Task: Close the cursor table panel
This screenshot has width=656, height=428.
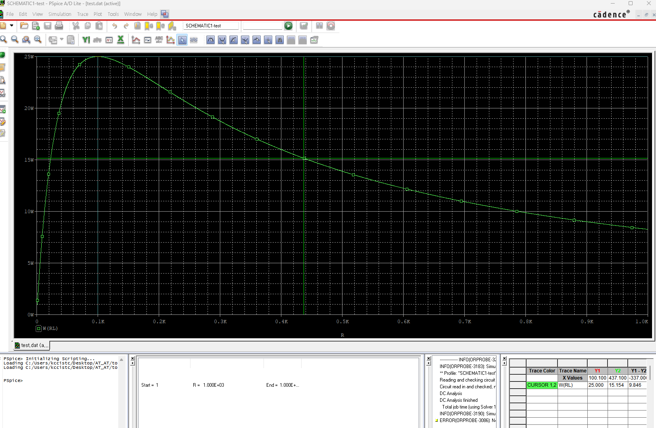Action: coord(504,359)
